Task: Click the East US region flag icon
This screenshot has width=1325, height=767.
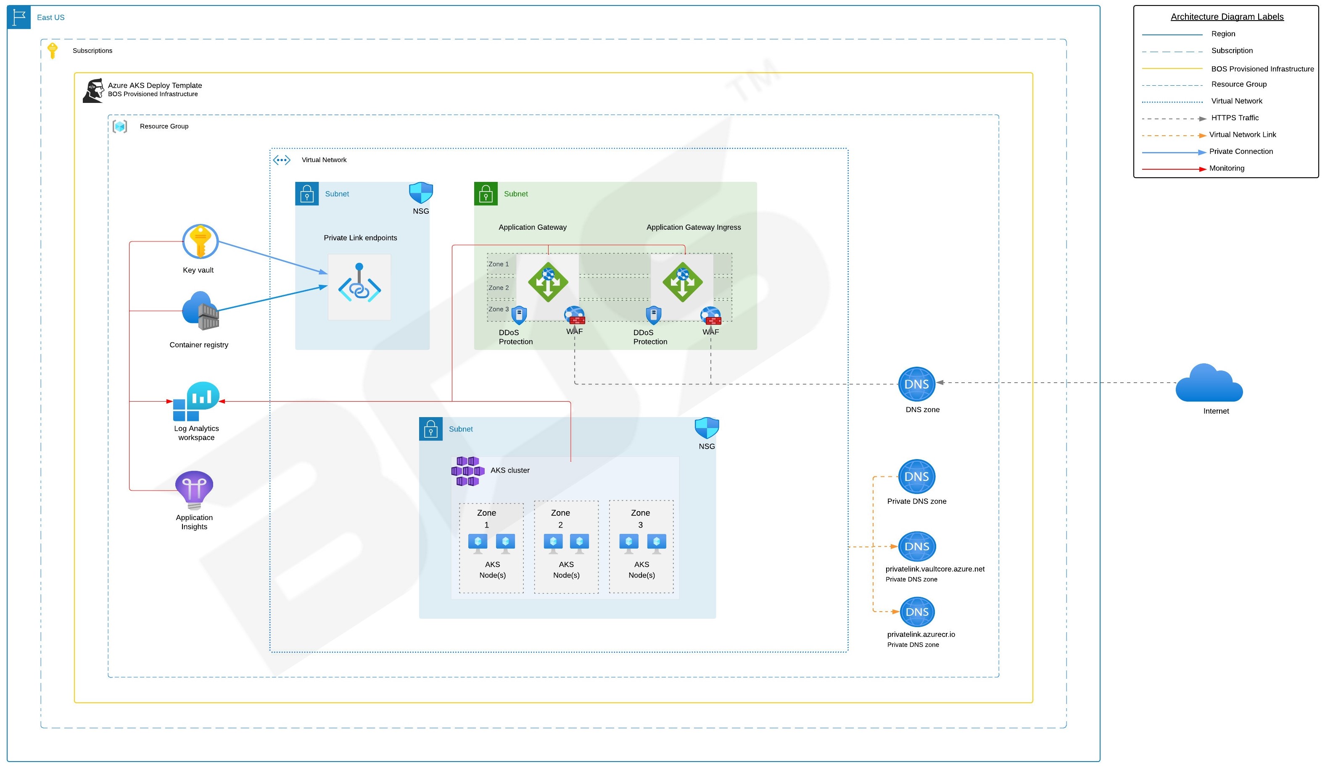Action: [19, 17]
